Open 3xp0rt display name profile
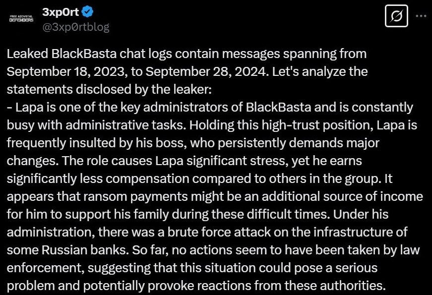 point(61,12)
